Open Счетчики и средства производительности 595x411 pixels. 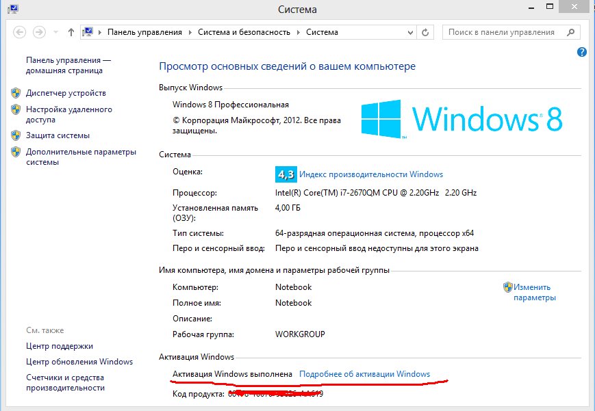click(x=65, y=382)
